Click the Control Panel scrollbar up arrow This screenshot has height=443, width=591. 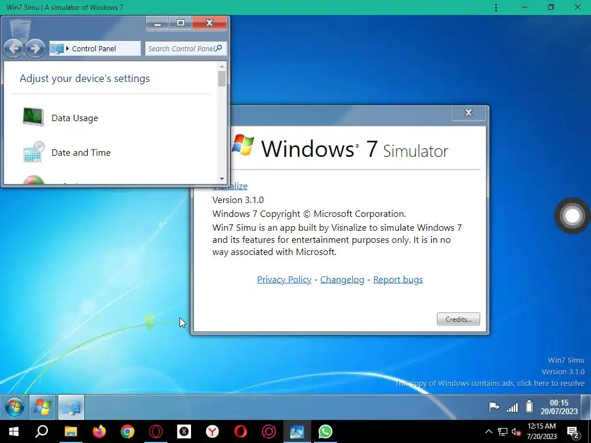(222, 66)
